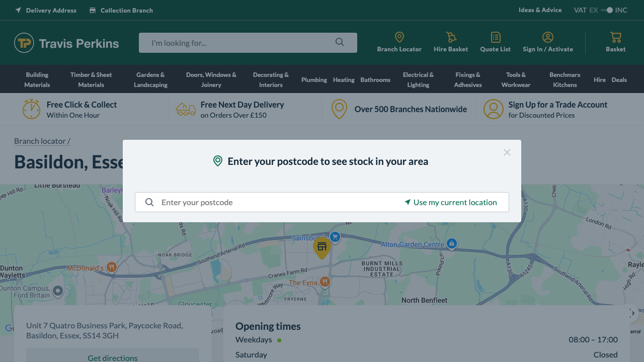Click the search magnifier icon

(x=340, y=43)
